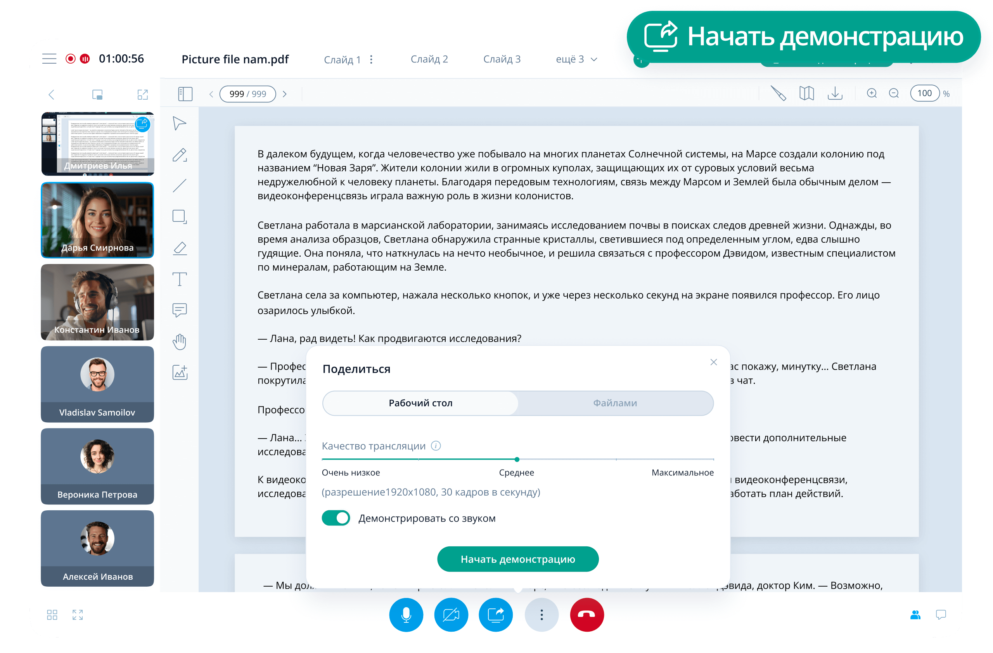Select Дмитриев Илья screen share thumbnail
This screenshot has width=993, height=653.
98,143
